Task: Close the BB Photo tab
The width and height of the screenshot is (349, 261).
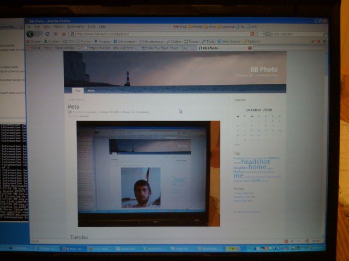Action: tap(250, 48)
